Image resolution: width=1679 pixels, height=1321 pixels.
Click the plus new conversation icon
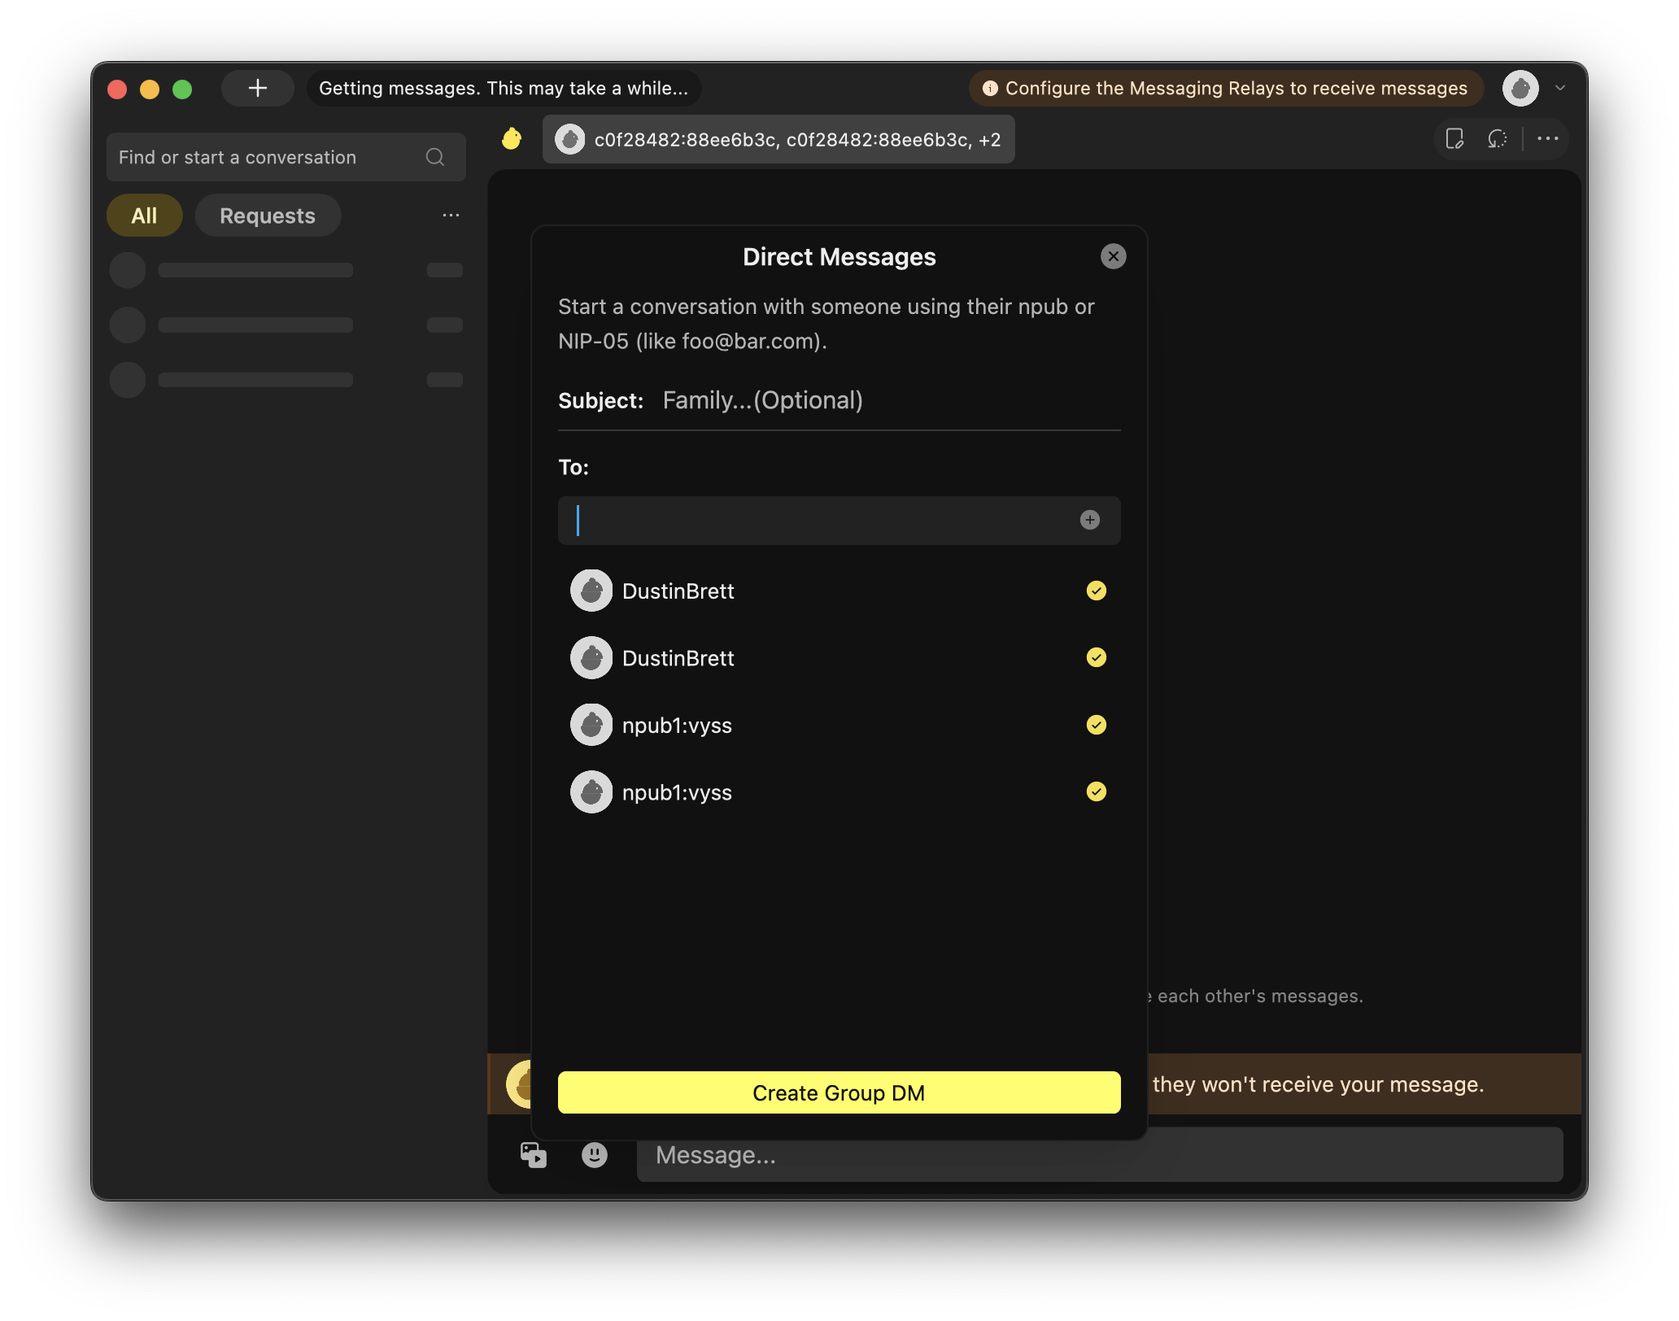pyautogui.click(x=257, y=88)
